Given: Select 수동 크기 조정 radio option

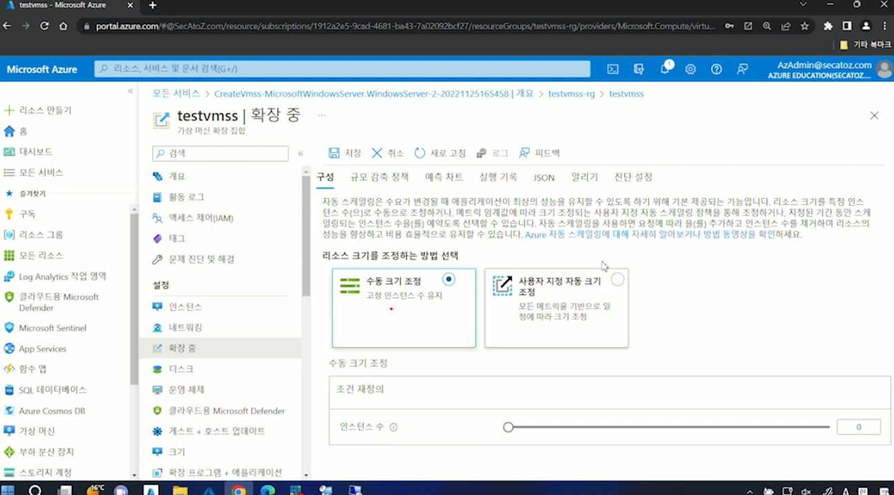Looking at the screenshot, I should 449,280.
